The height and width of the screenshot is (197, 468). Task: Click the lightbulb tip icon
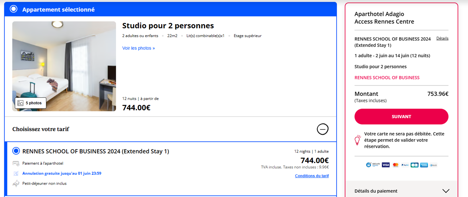click(358, 140)
